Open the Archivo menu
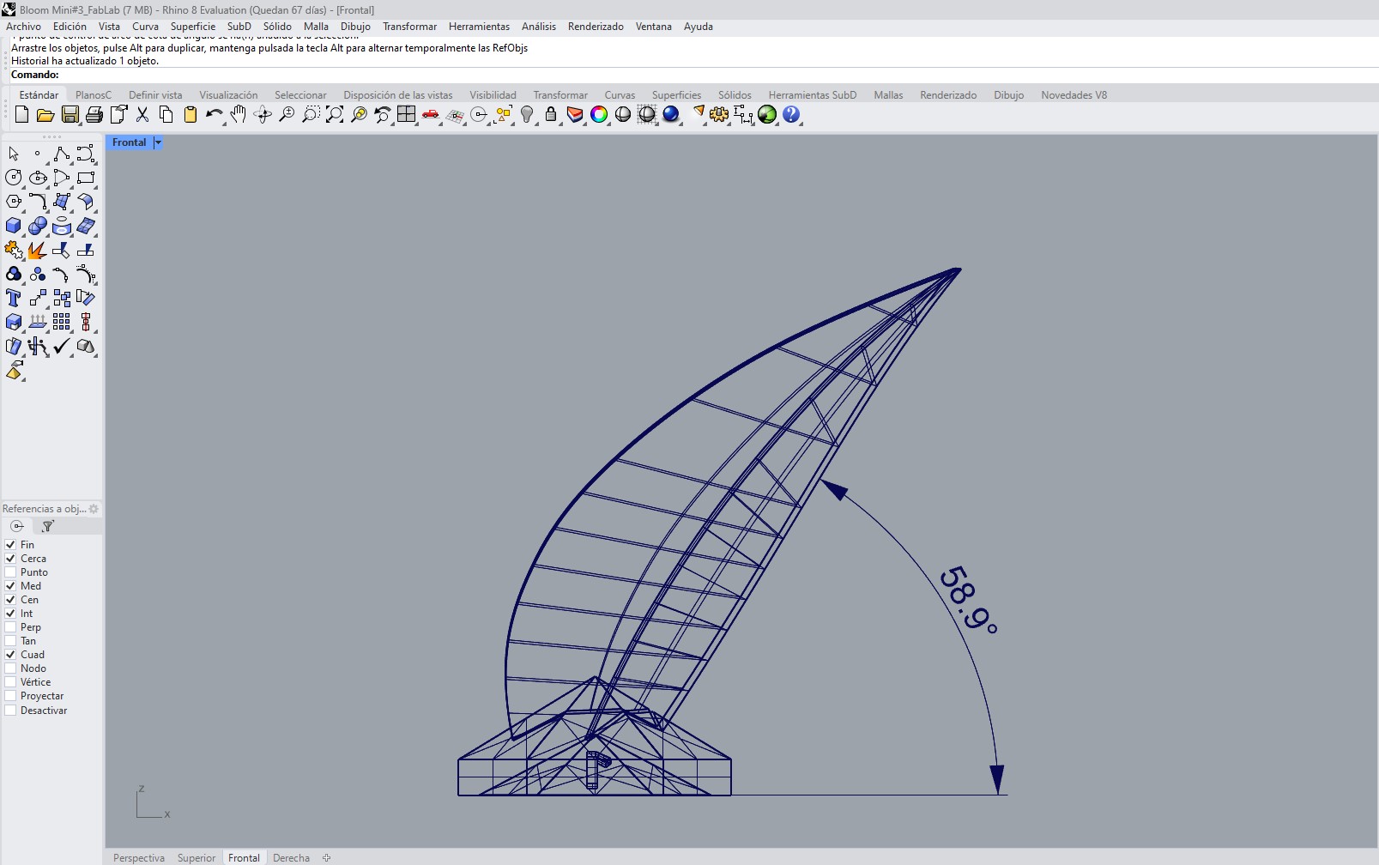Viewport: 1379px width, 865px height. pos(23,27)
